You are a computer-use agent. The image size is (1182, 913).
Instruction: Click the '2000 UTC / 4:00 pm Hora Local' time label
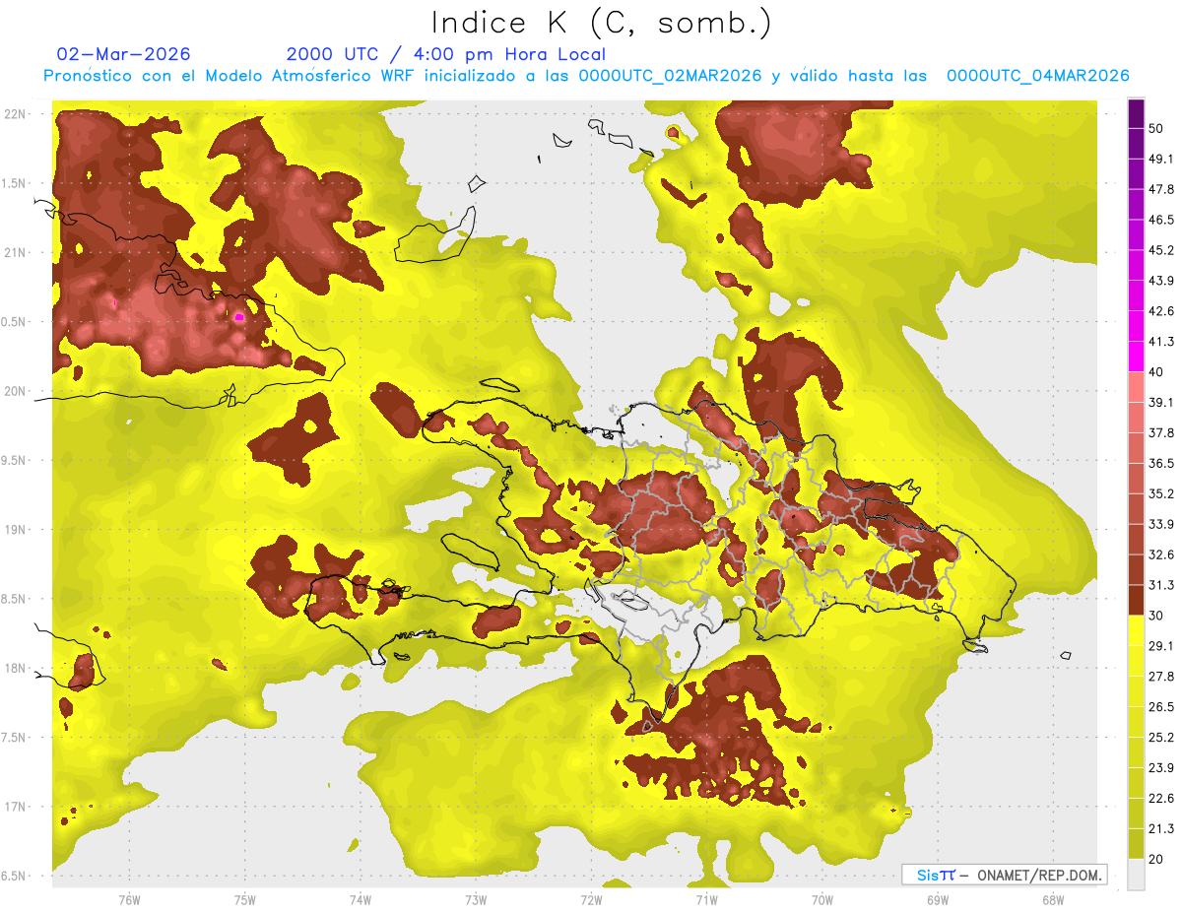click(x=446, y=54)
